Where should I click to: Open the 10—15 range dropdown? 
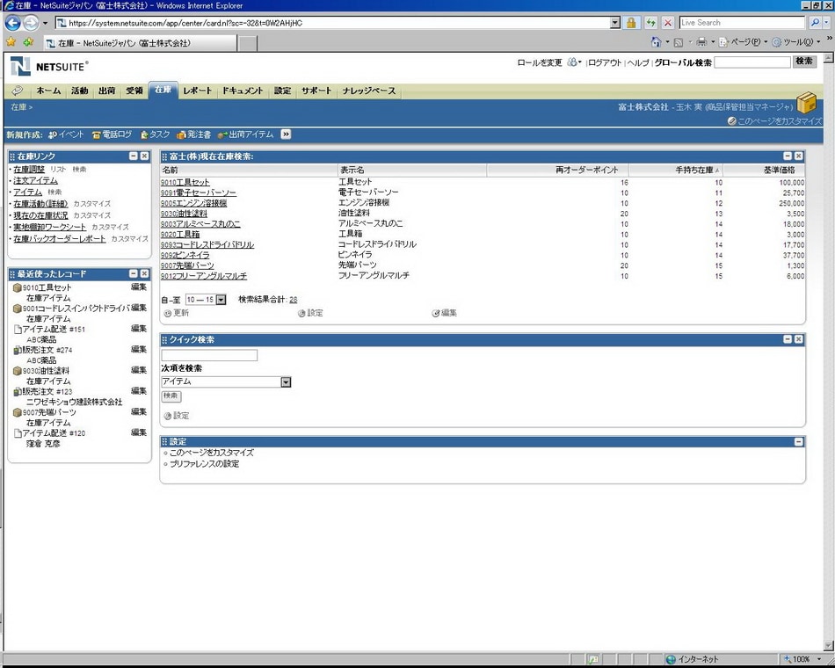click(221, 300)
